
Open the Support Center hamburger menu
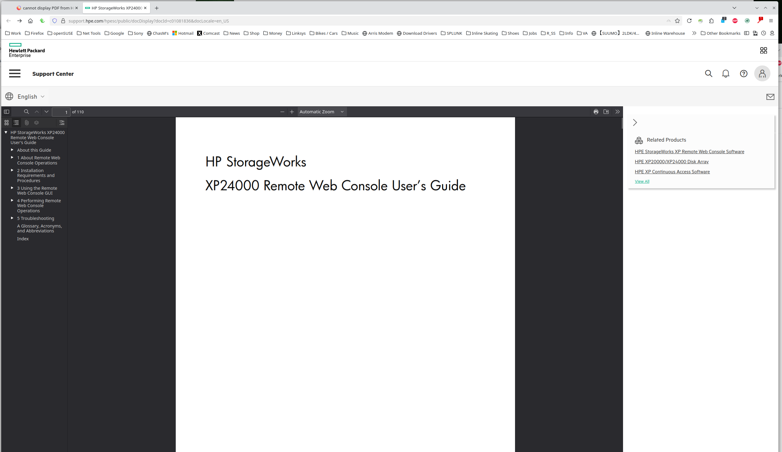point(15,73)
